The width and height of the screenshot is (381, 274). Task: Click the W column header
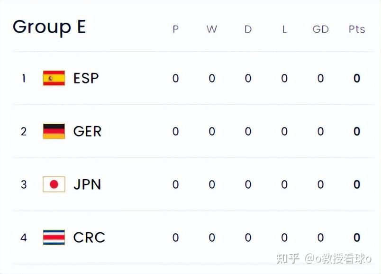pyautogui.click(x=212, y=29)
